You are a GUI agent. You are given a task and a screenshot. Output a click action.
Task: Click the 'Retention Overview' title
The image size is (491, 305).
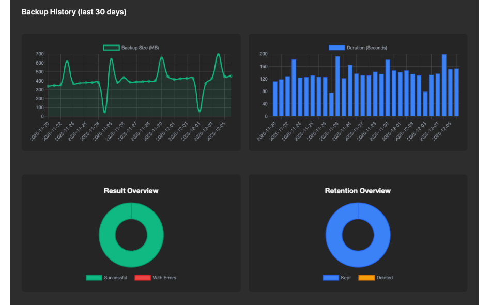358,191
